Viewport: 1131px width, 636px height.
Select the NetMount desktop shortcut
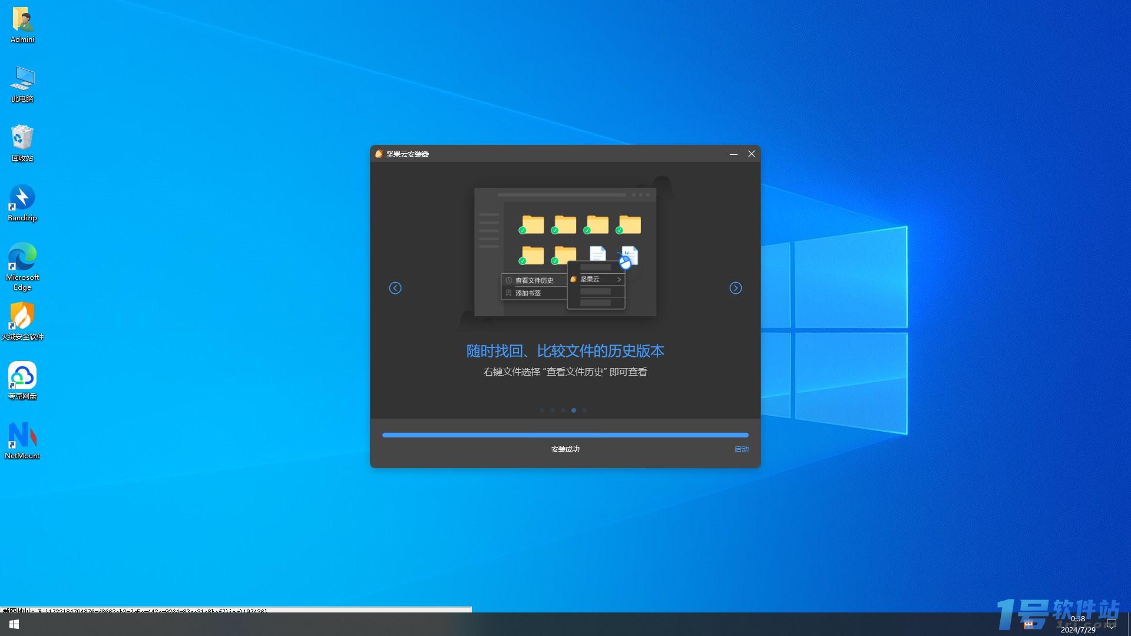[x=22, y=440]
